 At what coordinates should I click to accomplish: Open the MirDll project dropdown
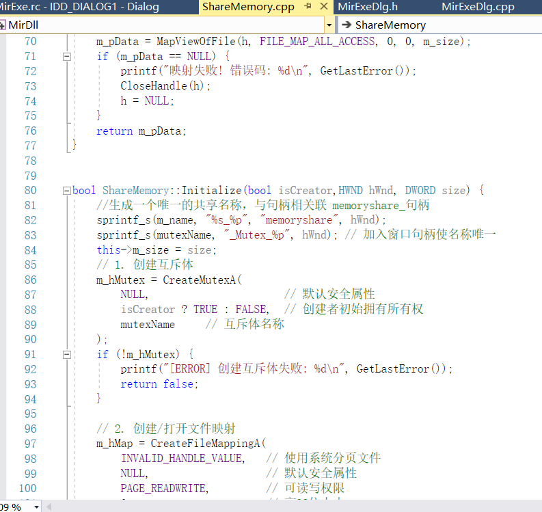(x=329, y=25)
